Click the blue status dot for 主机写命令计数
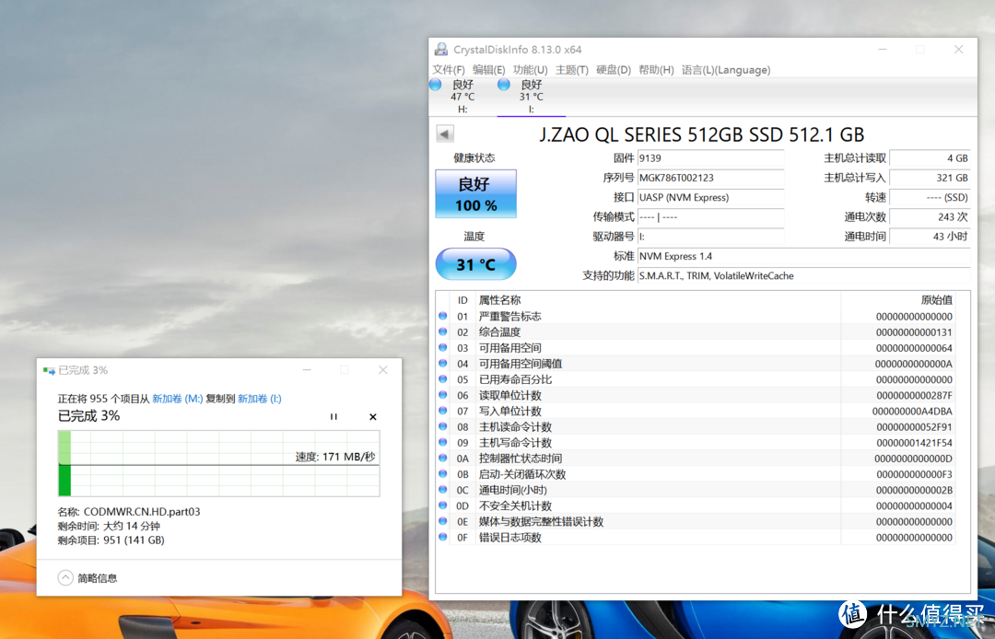 pyautogui.click(x=443, y=443)
